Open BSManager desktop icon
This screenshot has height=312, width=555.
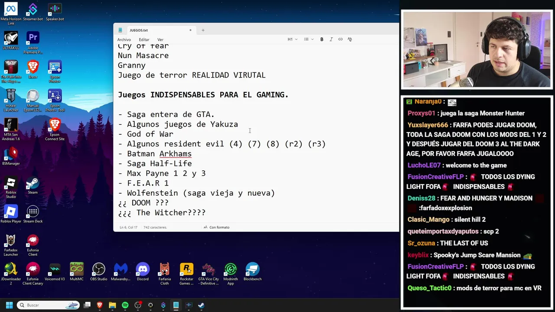11,156
